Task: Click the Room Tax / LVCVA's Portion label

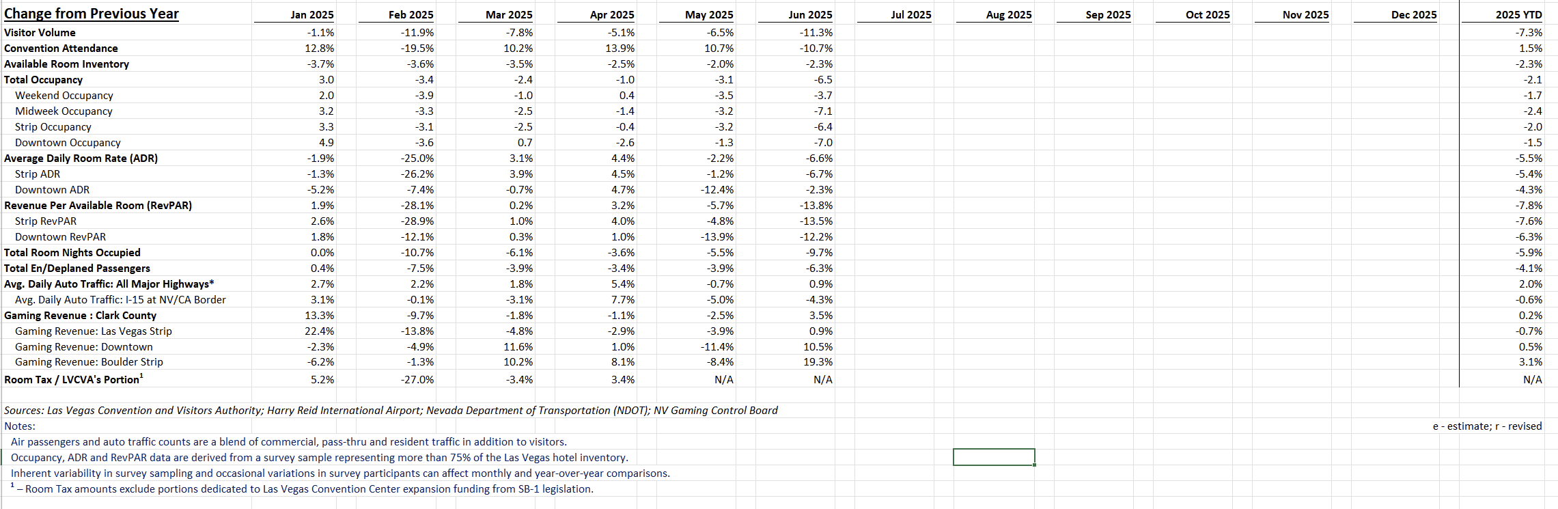Action: tap(74, 379)
